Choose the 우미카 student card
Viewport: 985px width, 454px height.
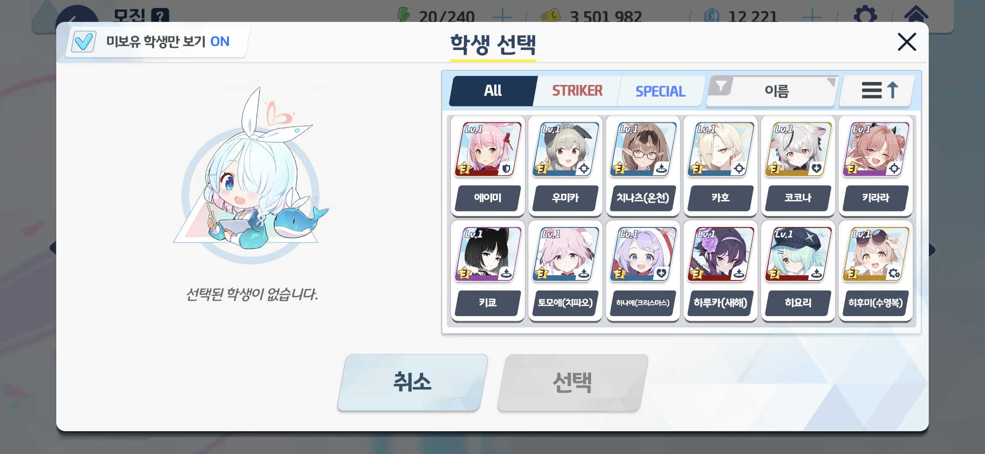(x=565, y=149)
